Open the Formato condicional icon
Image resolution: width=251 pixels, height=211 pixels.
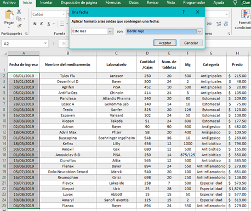tap(246, 14)
